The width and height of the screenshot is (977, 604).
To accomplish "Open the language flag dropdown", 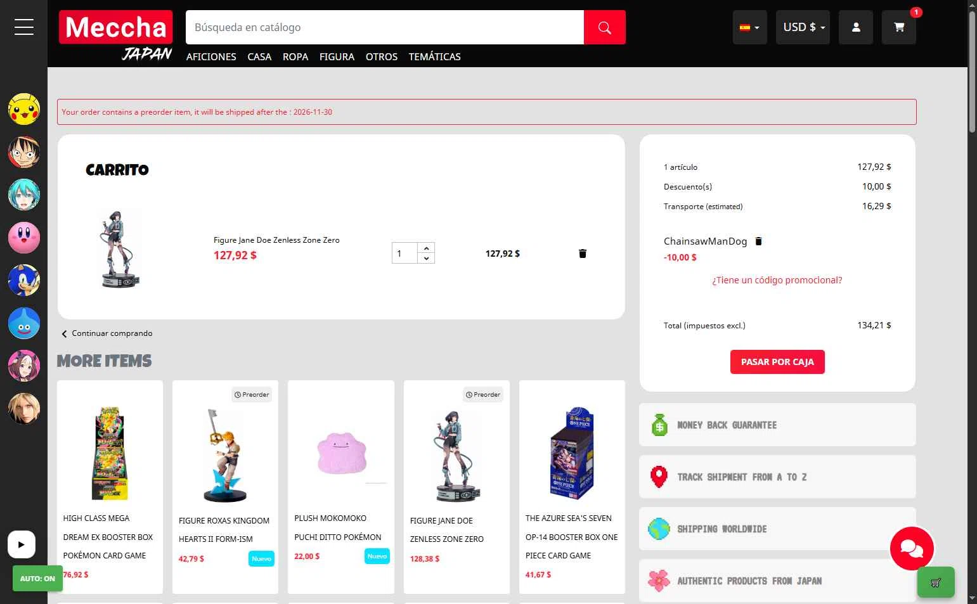I will [x=749, y=27].
